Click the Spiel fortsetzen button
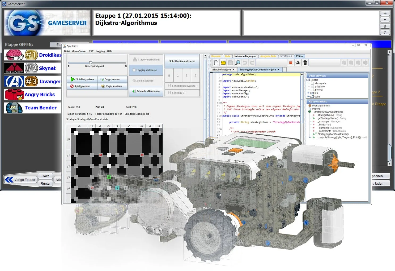Viewport: 395px width, 271px height. [x=82, y=79]
